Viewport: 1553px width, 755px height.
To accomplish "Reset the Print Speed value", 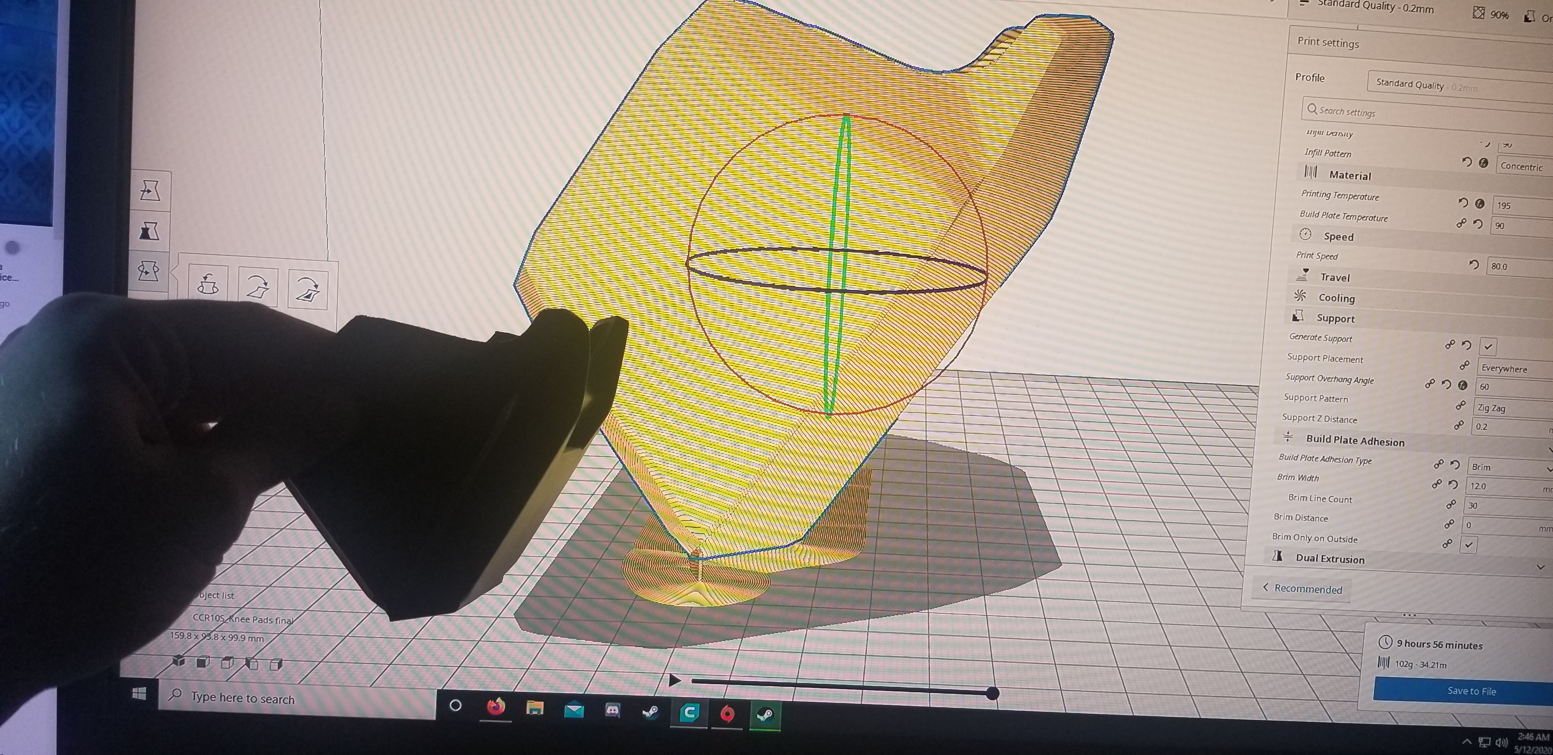I will (1473, 265).
